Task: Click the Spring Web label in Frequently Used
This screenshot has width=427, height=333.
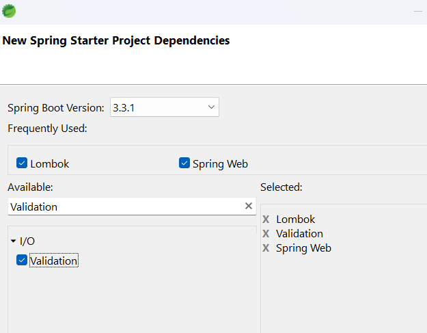Action: 220,164
